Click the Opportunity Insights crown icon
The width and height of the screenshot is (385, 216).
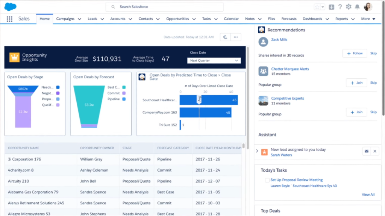click(14, 57)
